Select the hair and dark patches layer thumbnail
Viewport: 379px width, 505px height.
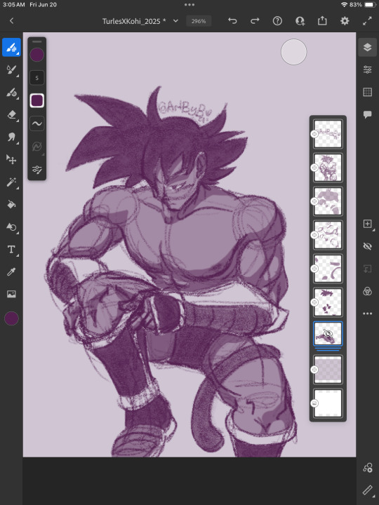(328, 302)
